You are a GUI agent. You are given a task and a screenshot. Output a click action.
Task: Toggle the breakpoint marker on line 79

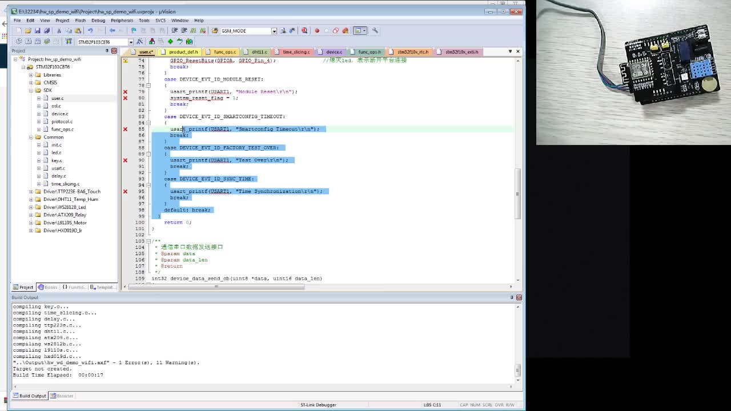coord(125,91)
